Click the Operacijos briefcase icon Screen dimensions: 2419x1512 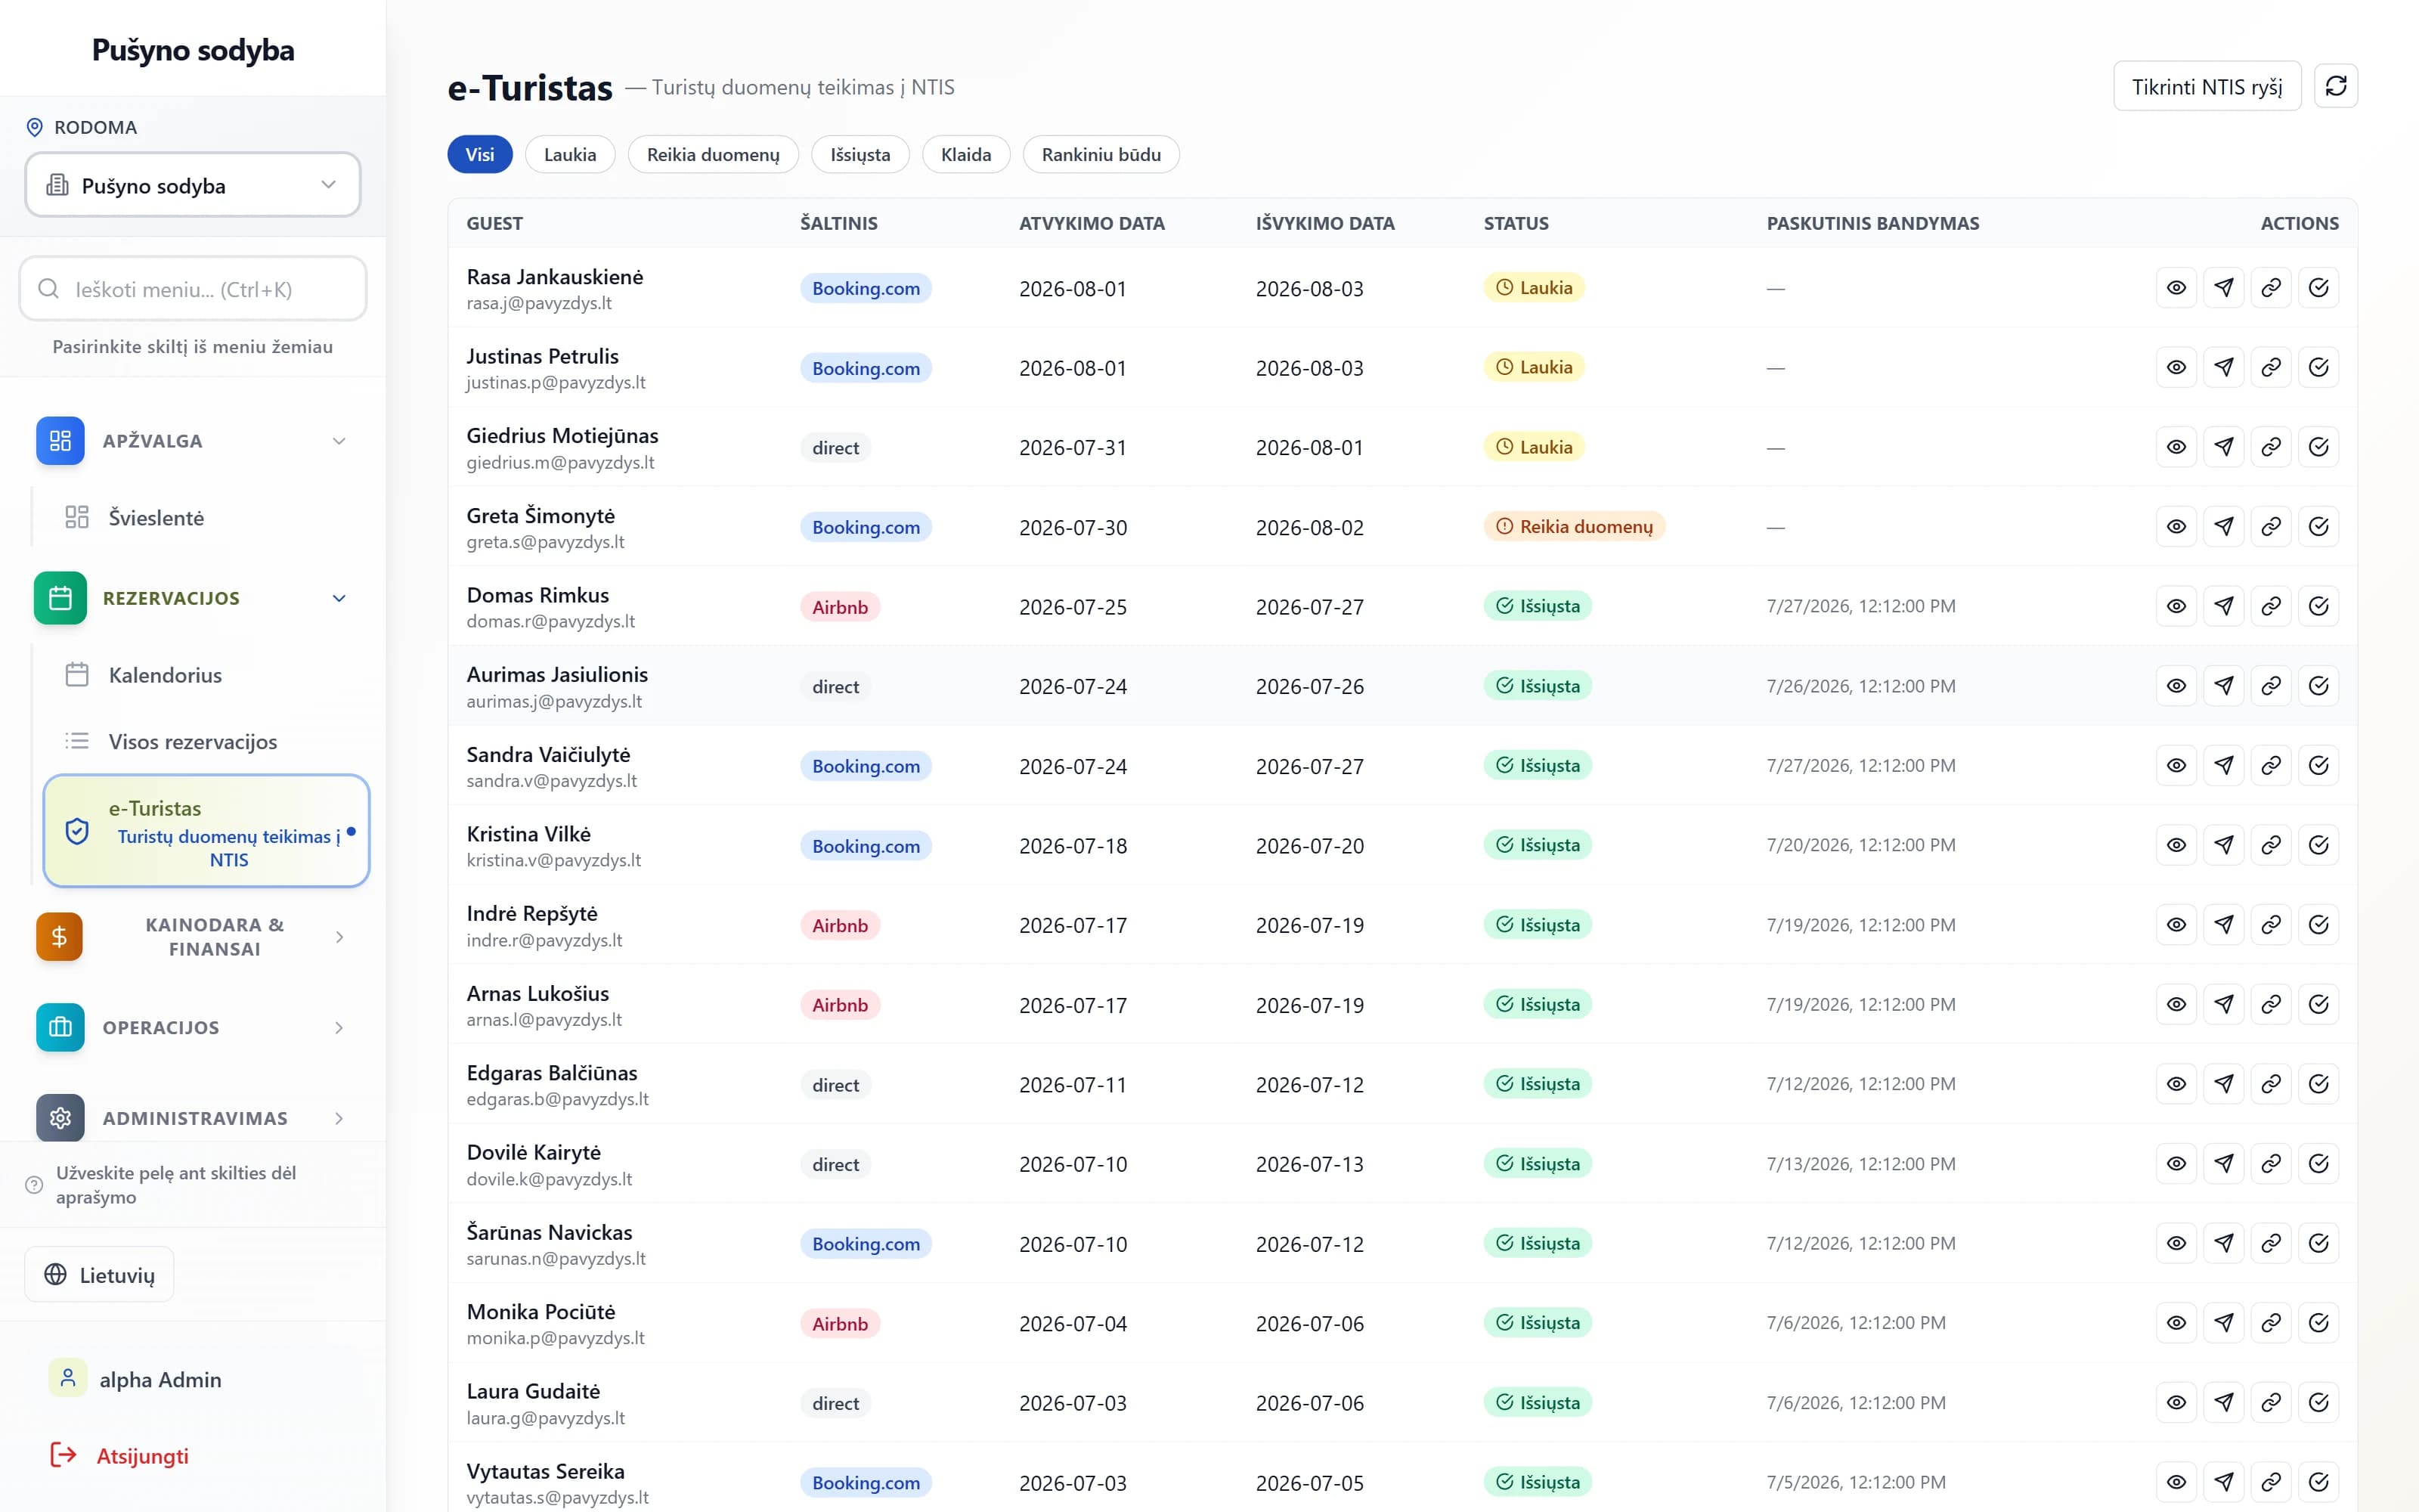point(60,1028)
